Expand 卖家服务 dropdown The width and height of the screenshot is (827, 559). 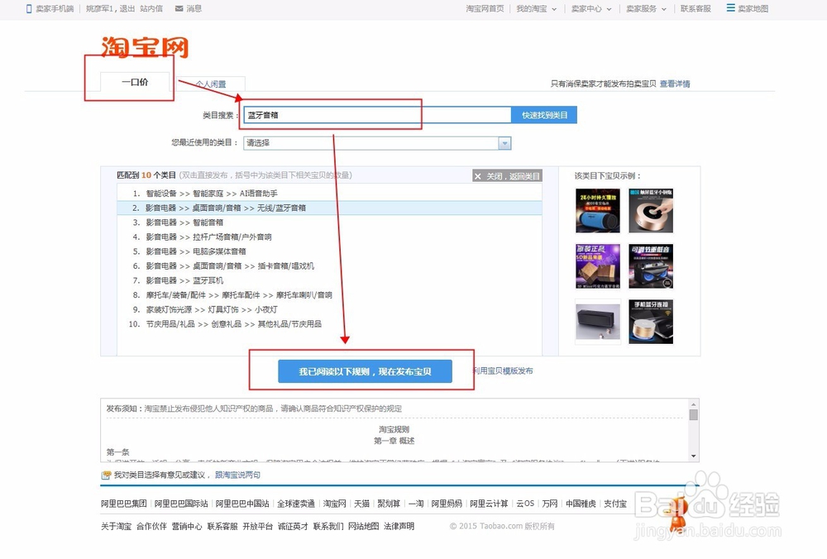pos(663,9)
